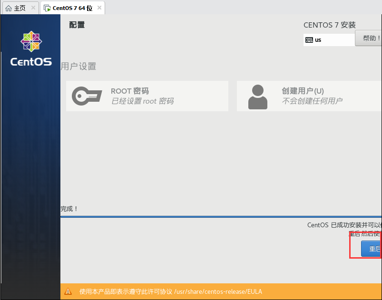Click the warning triangle icon in EULA bar
This screenshot has height=300, width=382.
pos(68,291)
